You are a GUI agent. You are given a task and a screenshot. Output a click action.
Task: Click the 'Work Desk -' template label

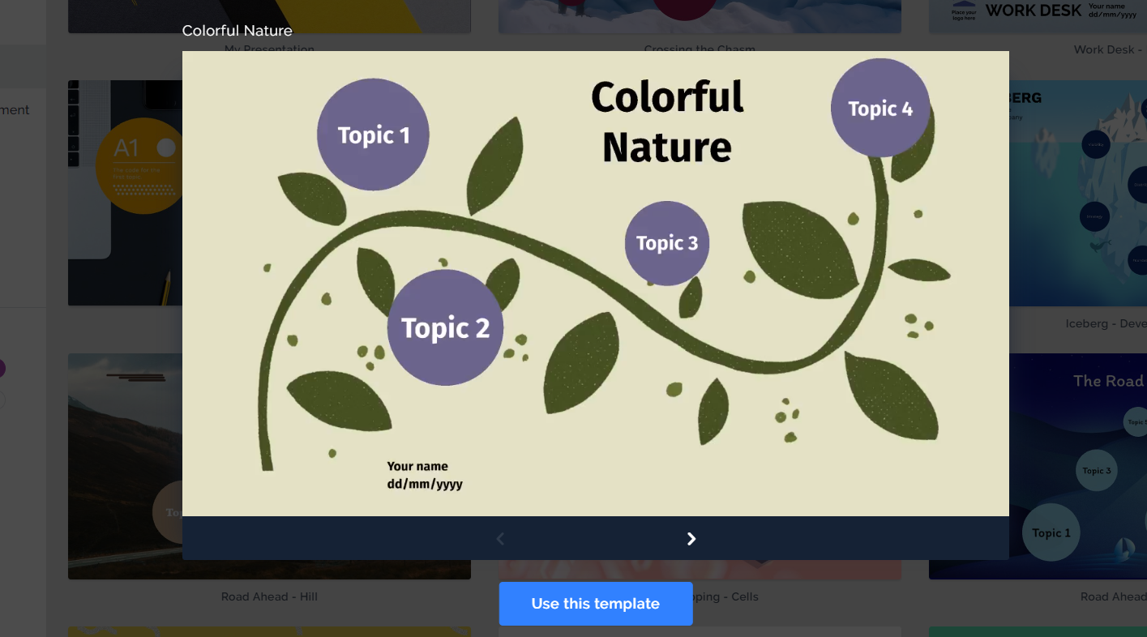click(x=1110, y=49)
